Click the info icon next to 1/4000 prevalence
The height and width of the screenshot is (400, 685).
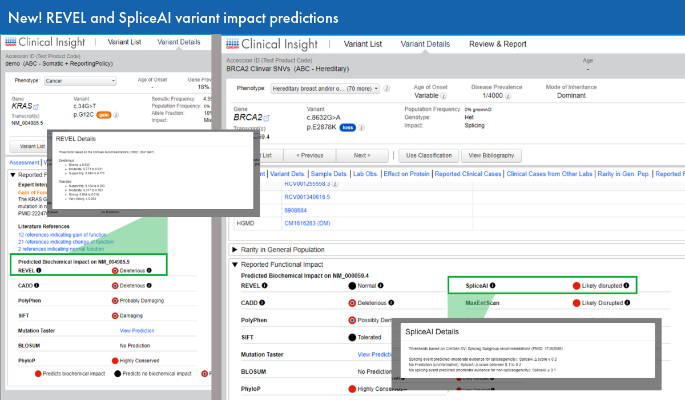tap(508, 96)
